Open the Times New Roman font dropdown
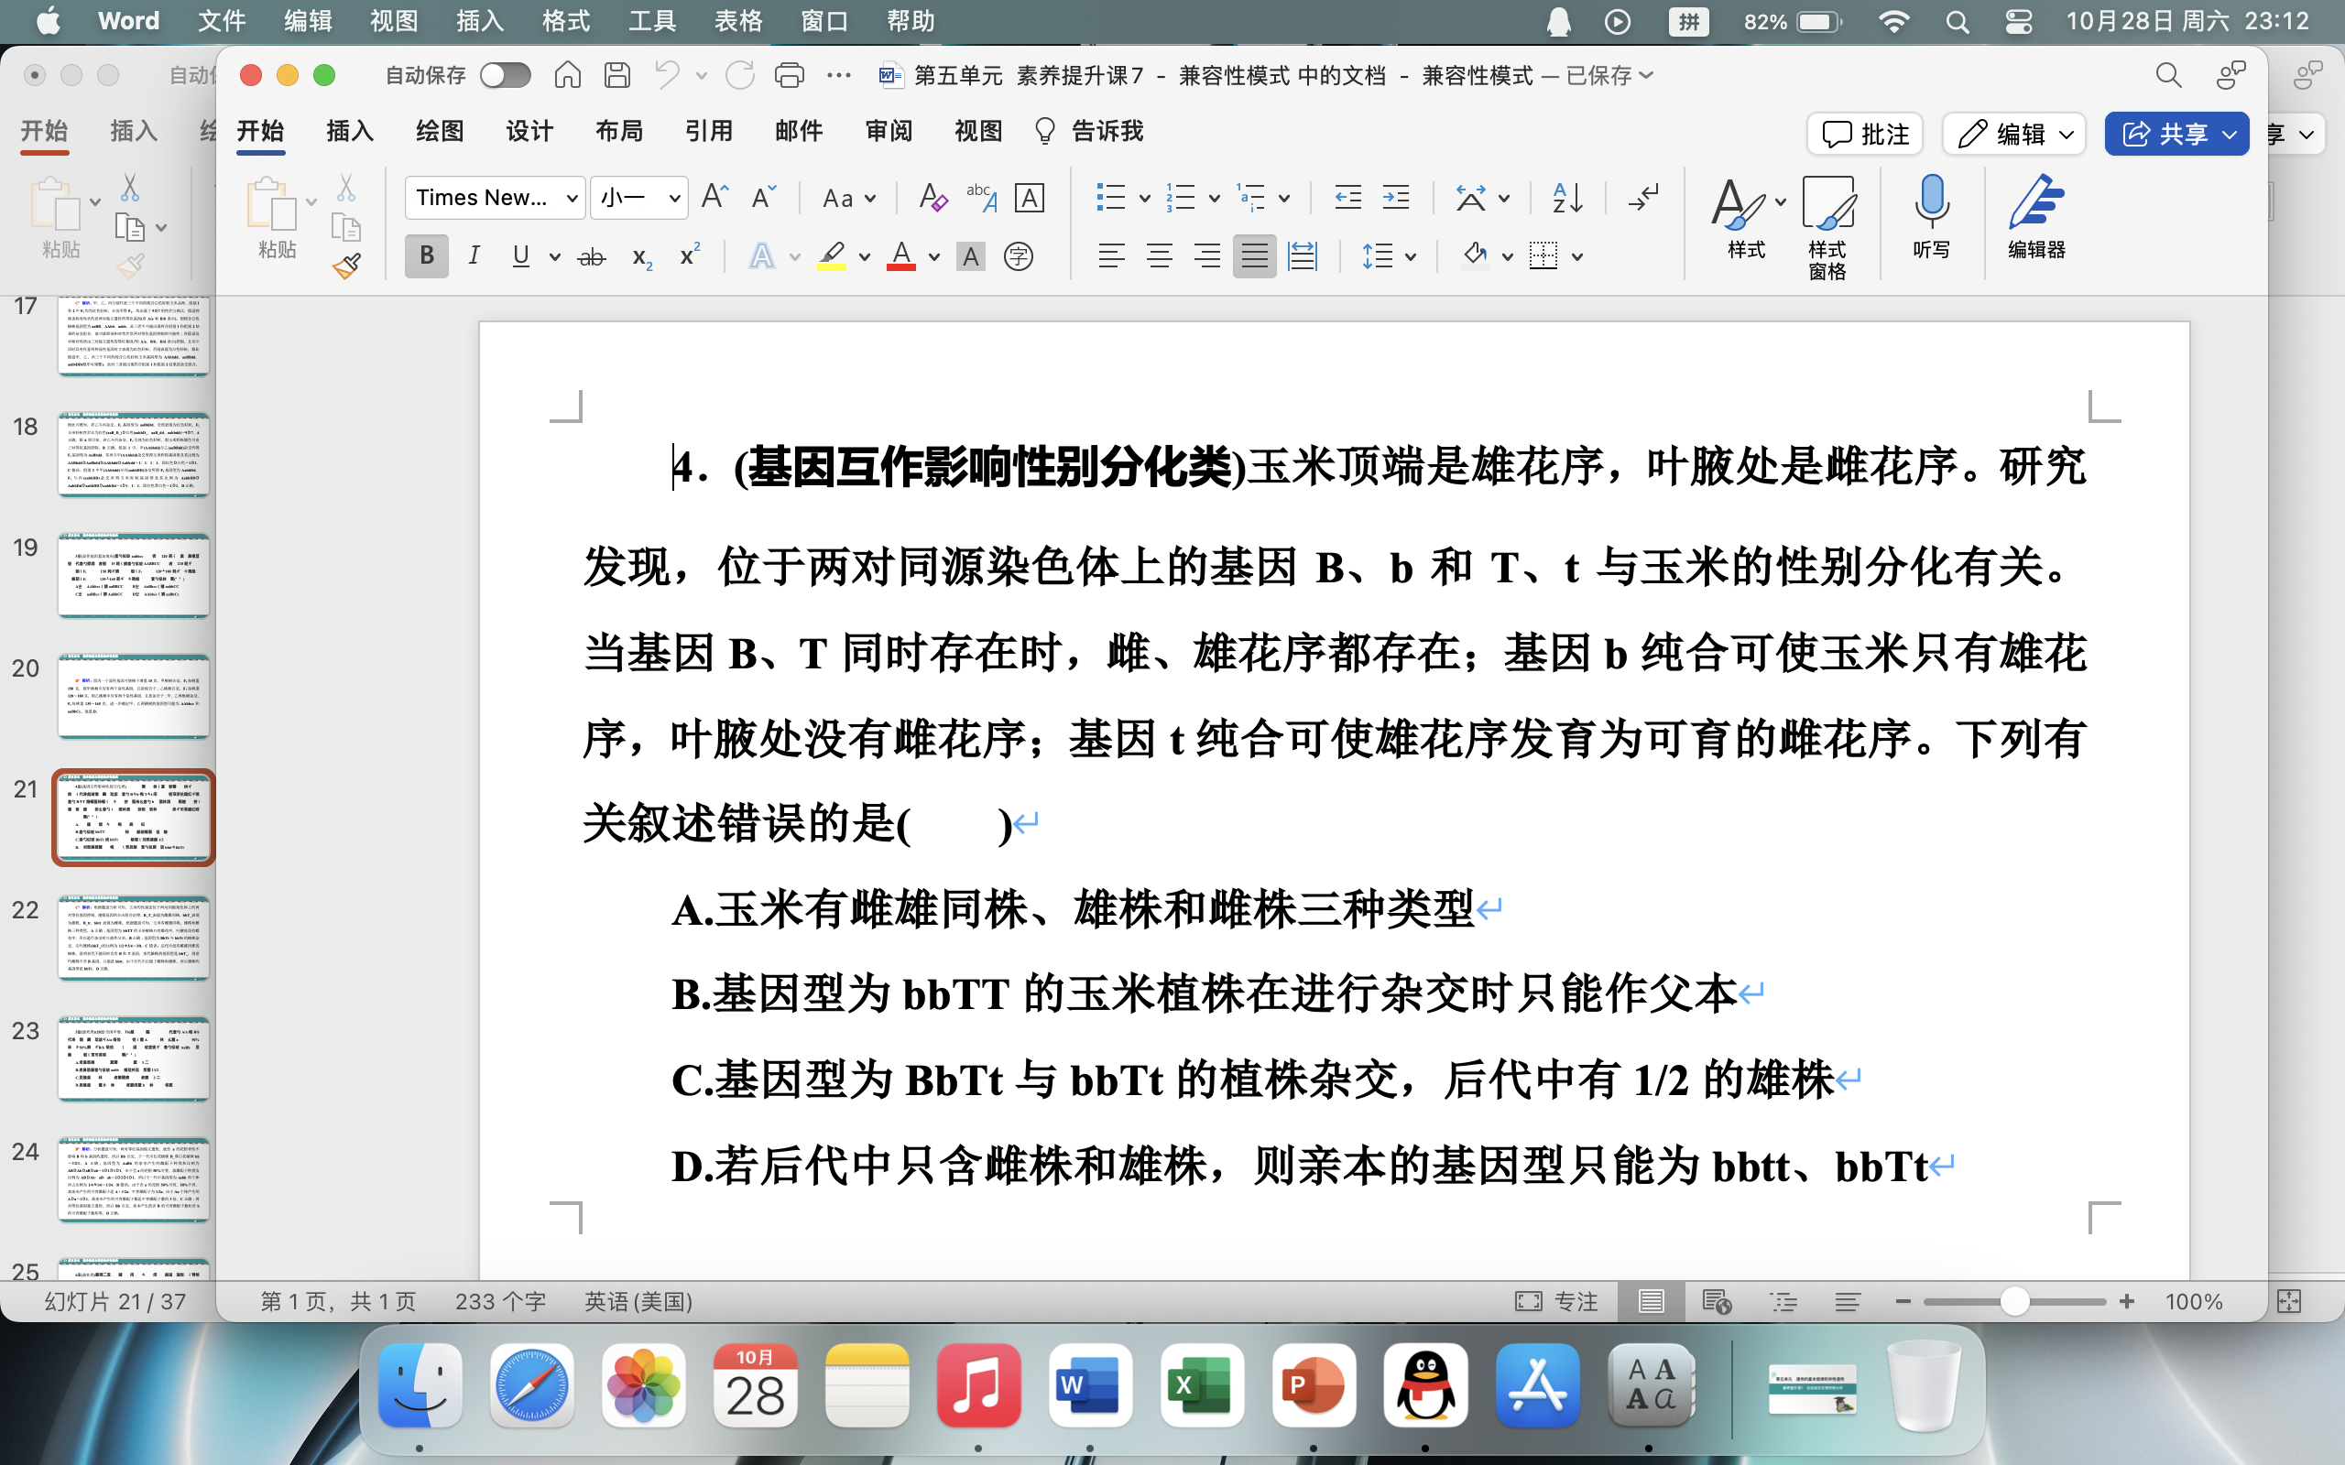This screenshot has height=1465, width=2345. point(495,199)
